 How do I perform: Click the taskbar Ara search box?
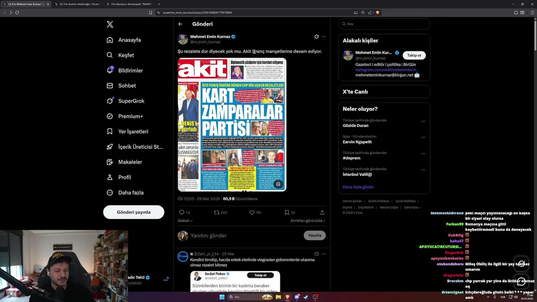(251, 297)
